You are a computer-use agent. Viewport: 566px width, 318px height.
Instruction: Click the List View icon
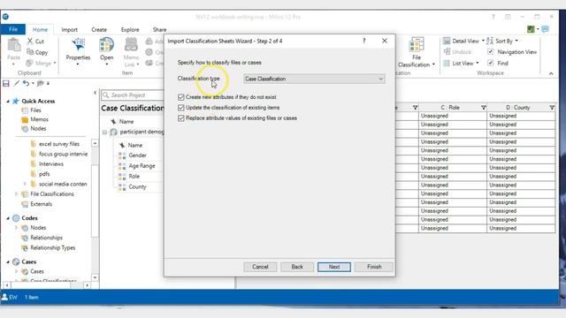[x=447, y=63]
